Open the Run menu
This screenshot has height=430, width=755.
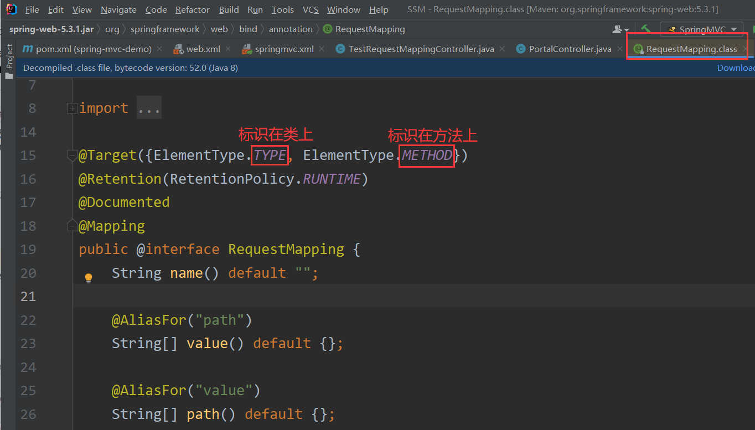click(255, 10)
